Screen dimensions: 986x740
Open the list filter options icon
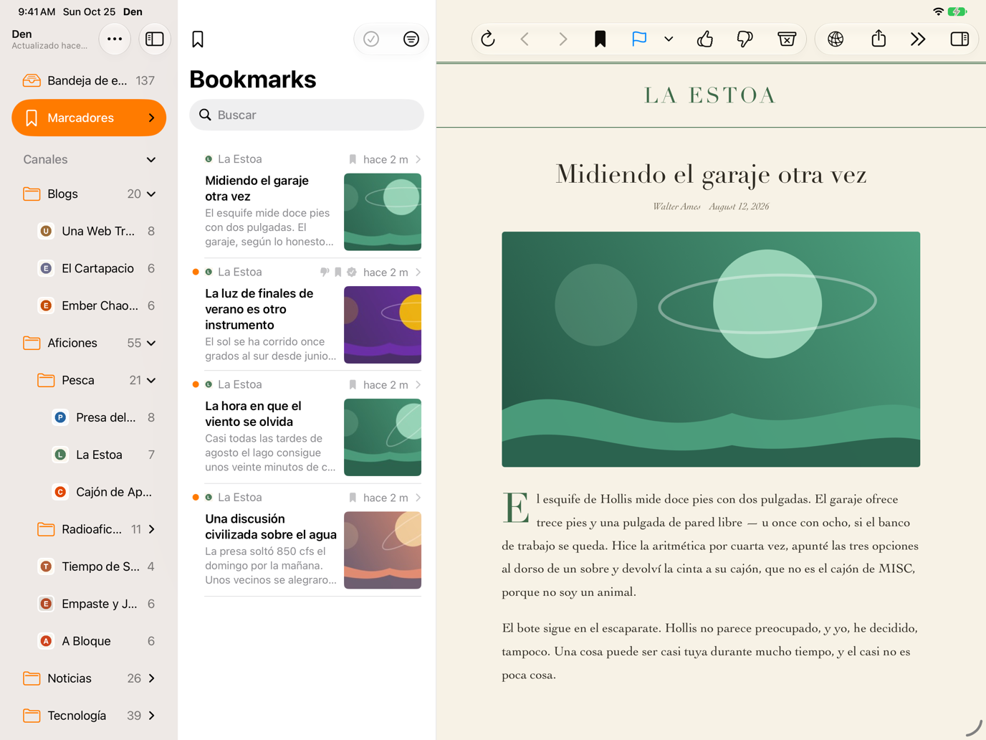[411, 39]
